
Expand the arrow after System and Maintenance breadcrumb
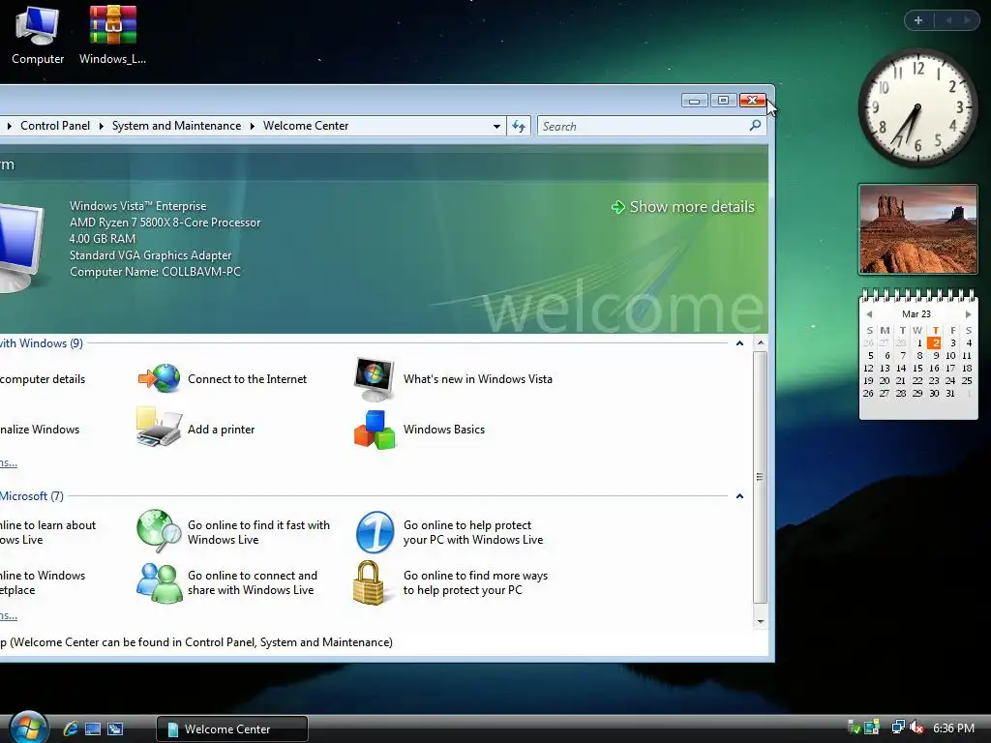pos(253,126)
